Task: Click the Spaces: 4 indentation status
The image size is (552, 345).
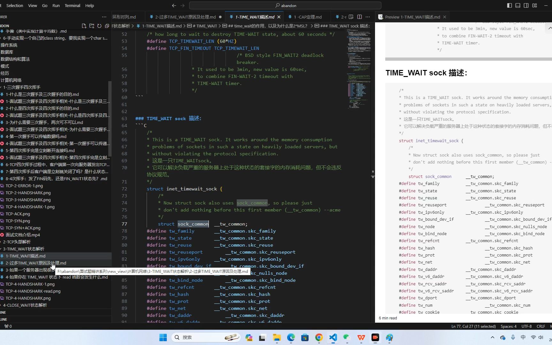Action: (508, 326)
